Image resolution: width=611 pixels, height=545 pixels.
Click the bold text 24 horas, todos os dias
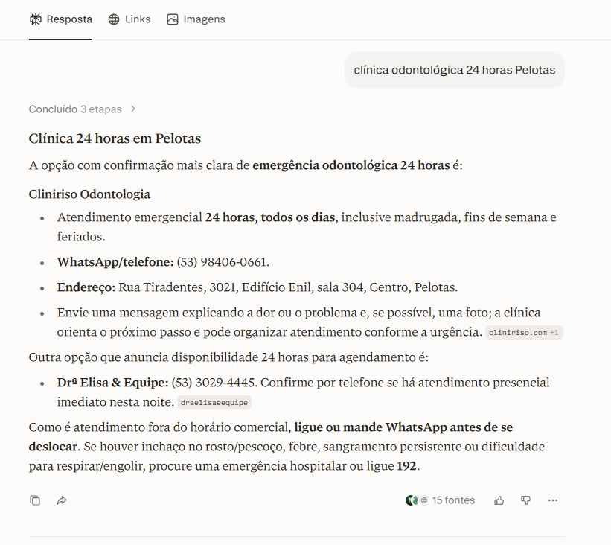coord(270,217)
